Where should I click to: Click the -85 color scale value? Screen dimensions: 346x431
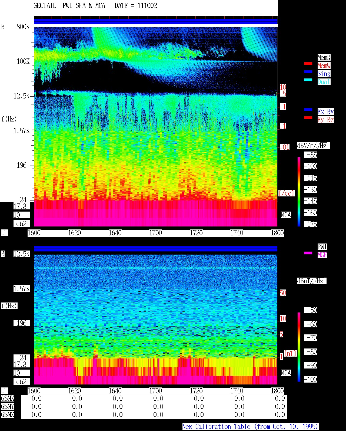[x=311, y=155]
